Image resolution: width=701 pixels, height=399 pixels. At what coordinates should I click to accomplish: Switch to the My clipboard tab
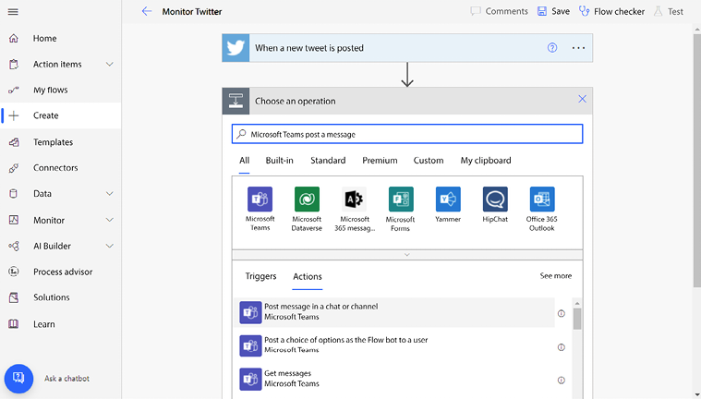coord(486,161)
